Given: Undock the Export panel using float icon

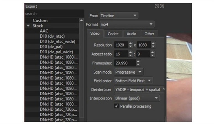Looking at the screenshot, I should [x=157, y=6].
